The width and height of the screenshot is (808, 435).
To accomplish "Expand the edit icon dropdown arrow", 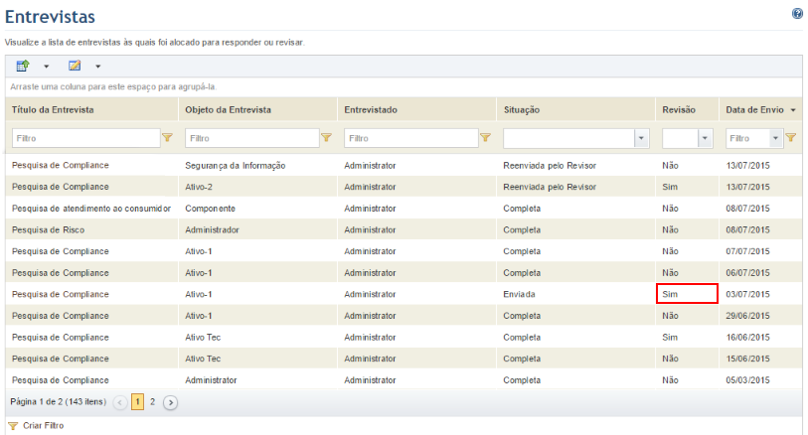I will tap(98, 67).
